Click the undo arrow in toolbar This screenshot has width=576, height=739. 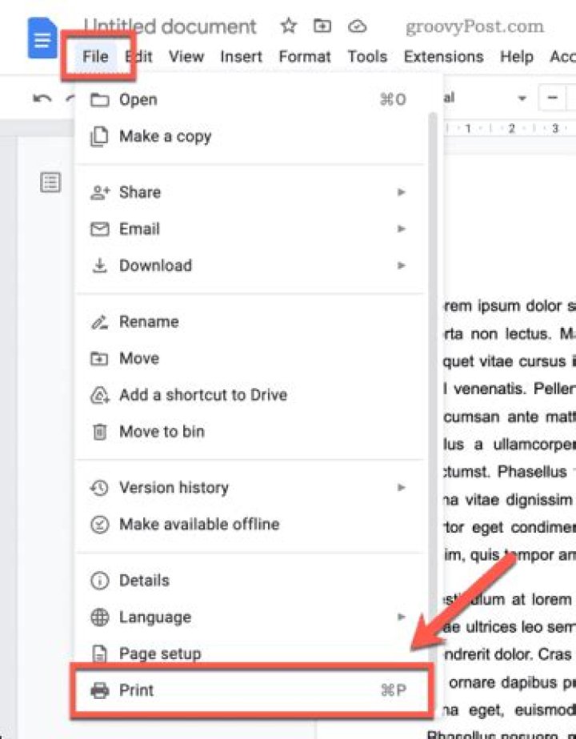pyautogui.click(x=42, y=99)
